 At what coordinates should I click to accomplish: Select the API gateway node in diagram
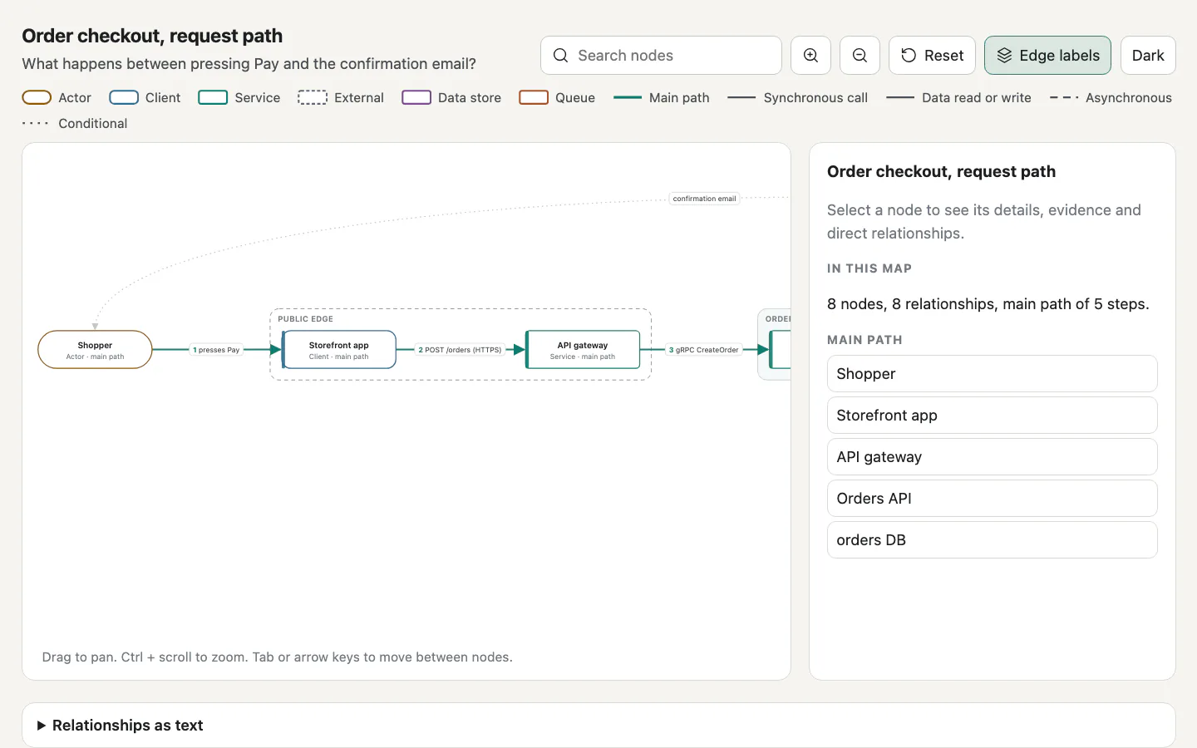click(x=583, y=350)
